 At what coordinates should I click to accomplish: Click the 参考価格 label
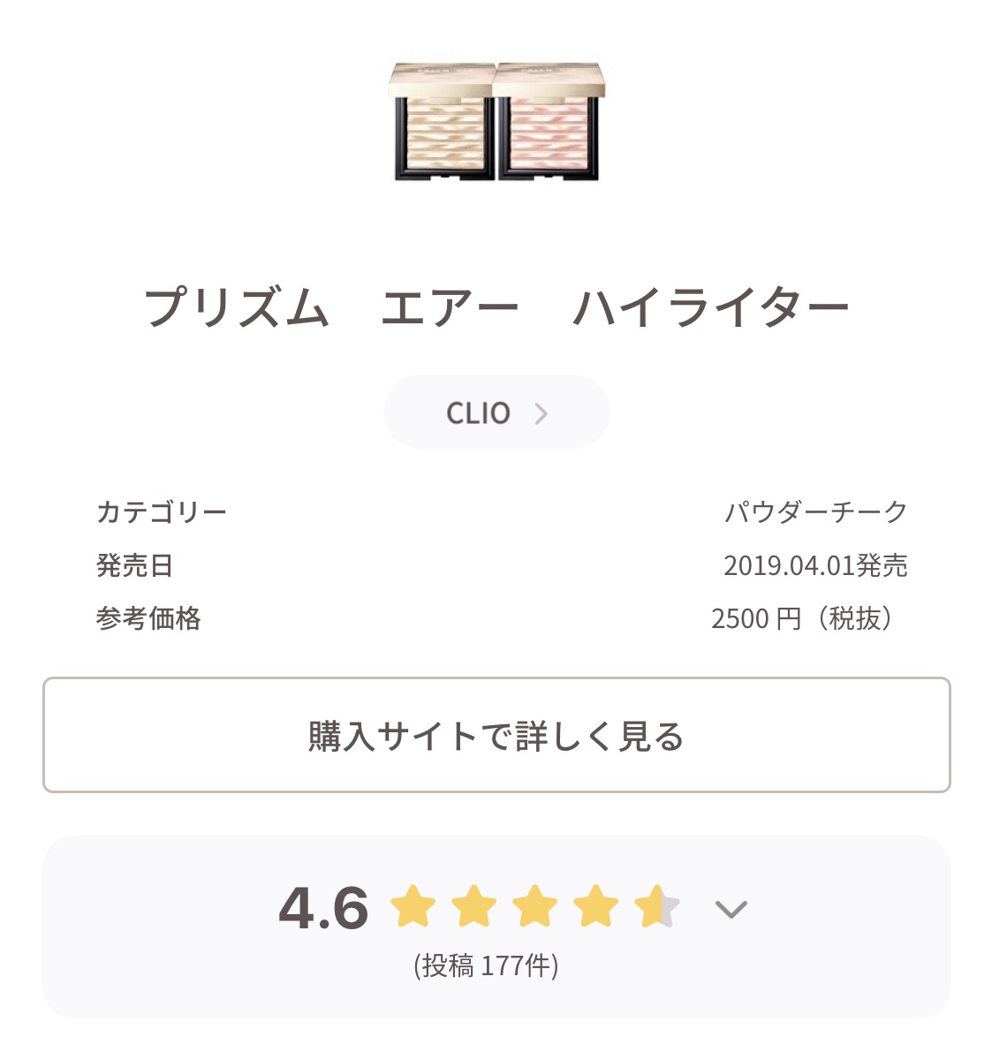(x=148, y=619)
